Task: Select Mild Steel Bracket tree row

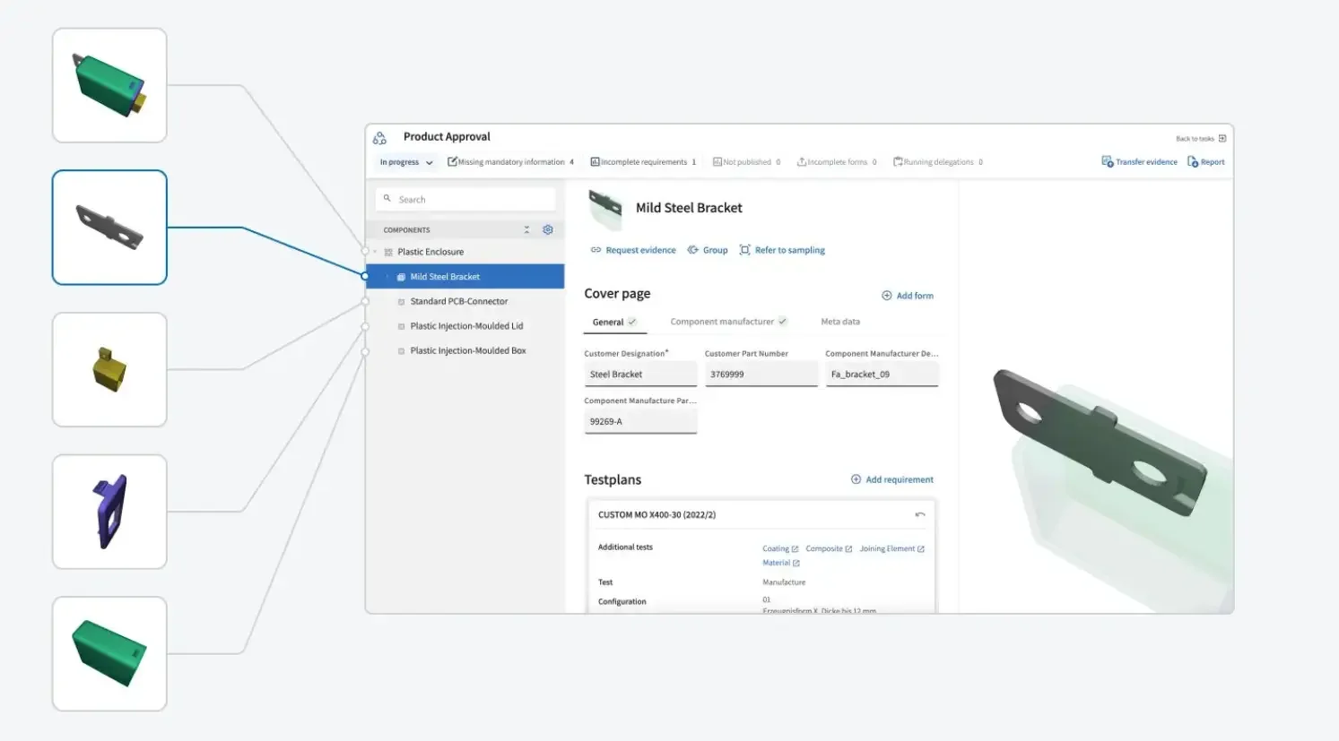Action: coord(465,277)
